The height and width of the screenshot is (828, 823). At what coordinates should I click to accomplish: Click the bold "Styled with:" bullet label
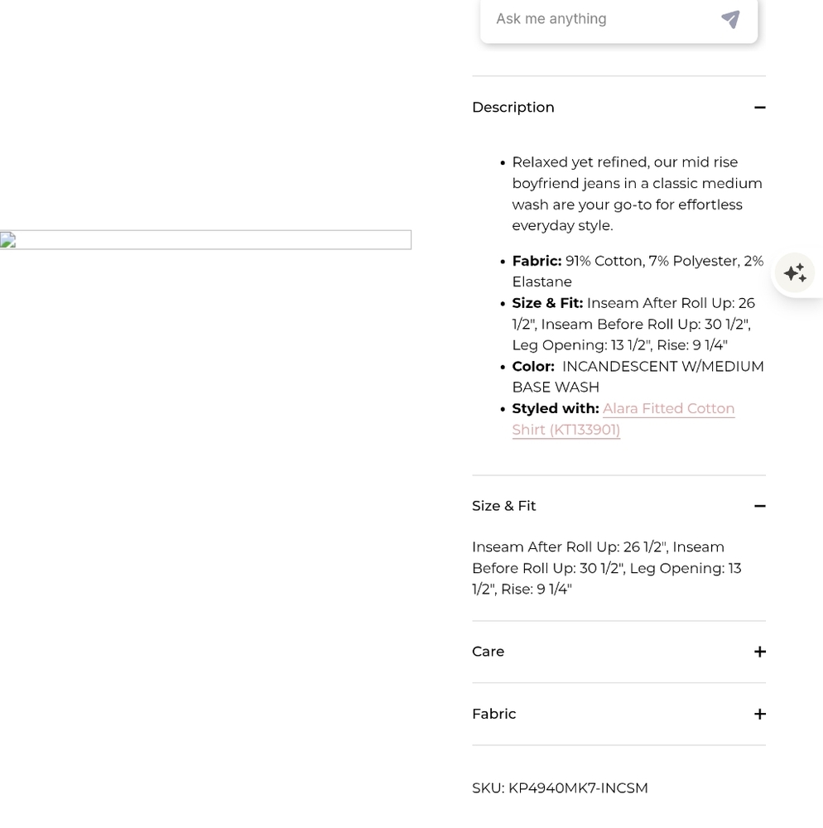pos(556,409)
